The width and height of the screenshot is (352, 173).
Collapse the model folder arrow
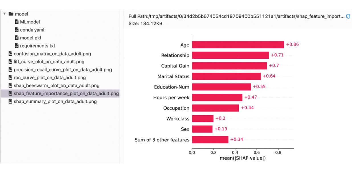point(5,14)
